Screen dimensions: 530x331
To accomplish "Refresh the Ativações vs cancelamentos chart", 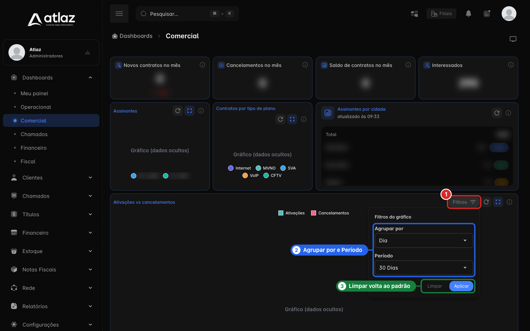I will (x=486, y=202).
